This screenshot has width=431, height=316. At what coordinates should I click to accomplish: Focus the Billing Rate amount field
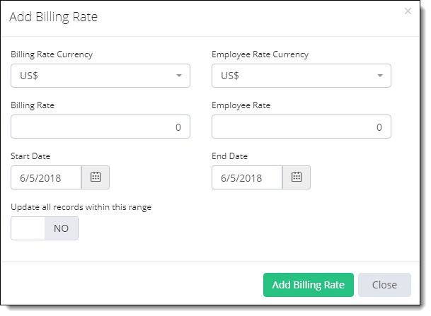(100, 127)
